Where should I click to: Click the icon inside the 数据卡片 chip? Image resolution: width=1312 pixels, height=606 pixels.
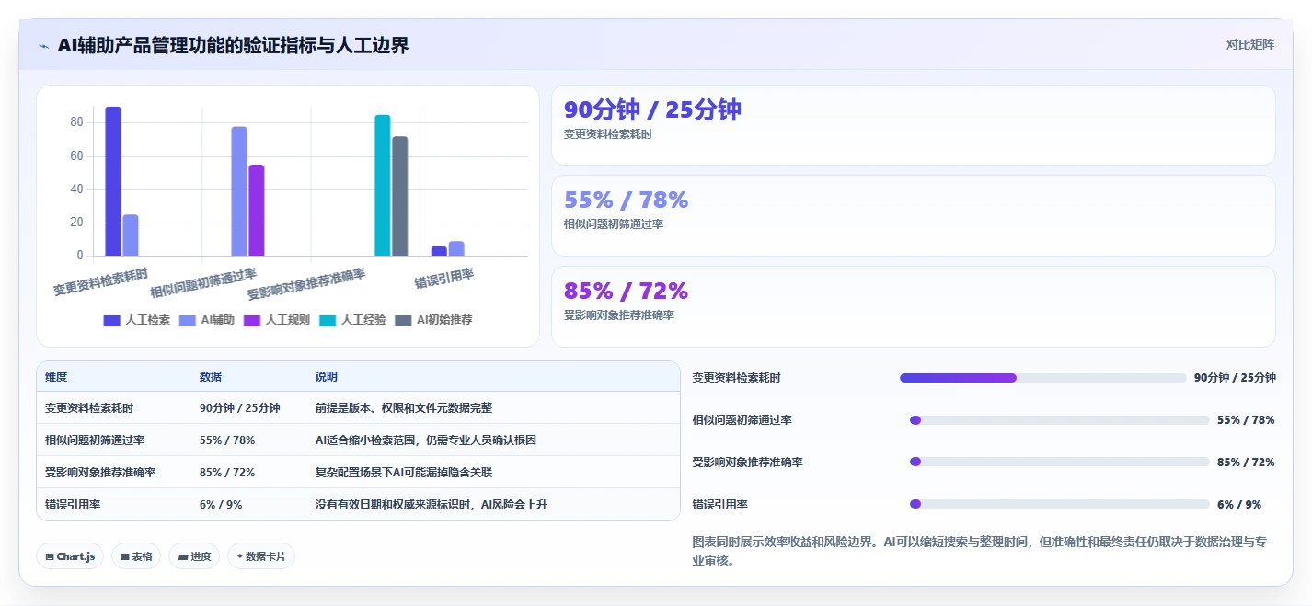240,556
